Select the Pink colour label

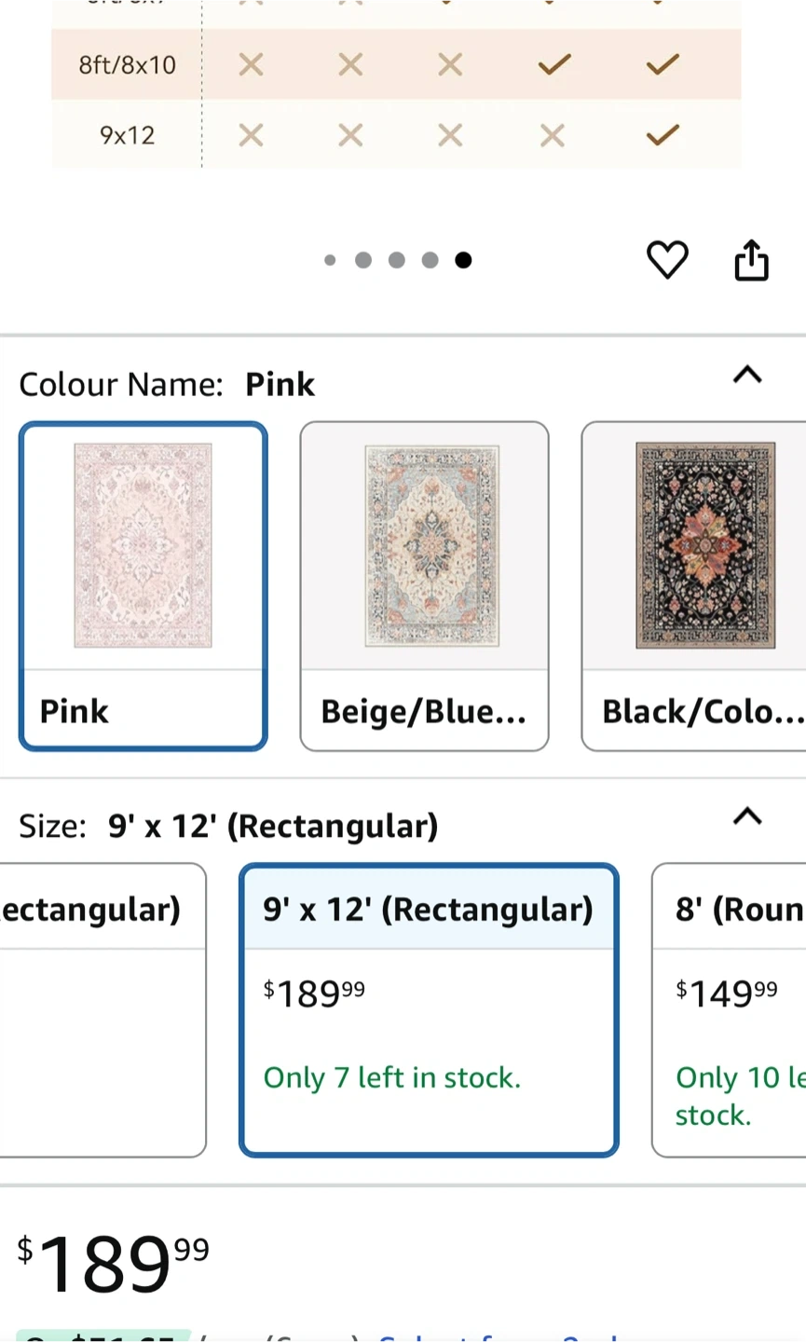pyautogui.click(x=75, y=711)
